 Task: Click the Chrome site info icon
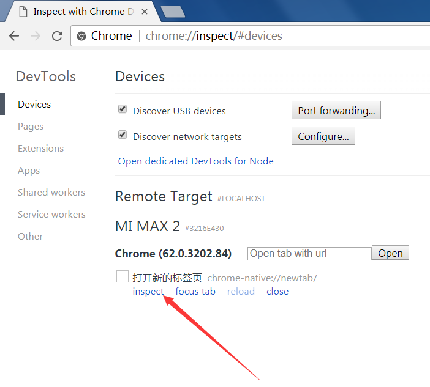coord(81,36)
